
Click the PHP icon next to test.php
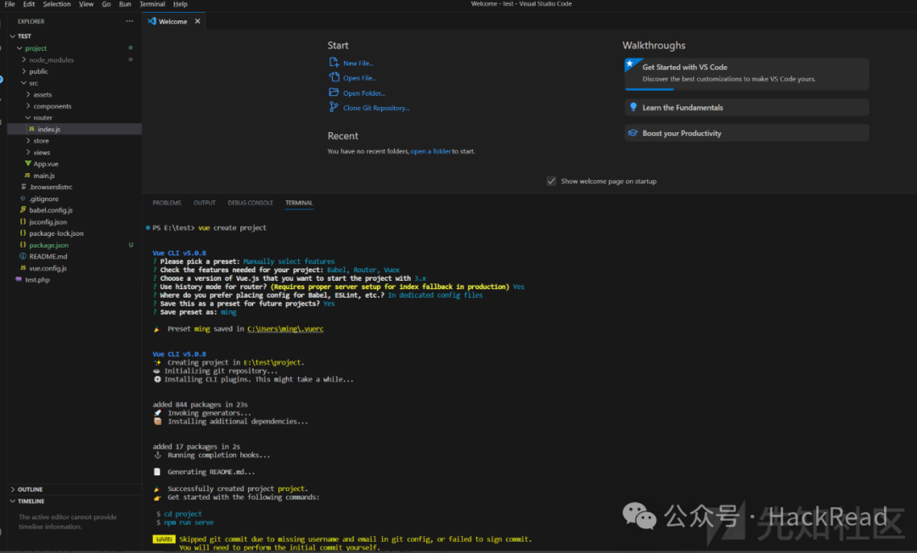(x=19, y=279)
